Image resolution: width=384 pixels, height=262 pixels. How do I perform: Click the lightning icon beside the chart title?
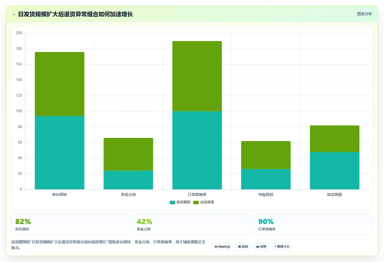(x=14, y=14)
